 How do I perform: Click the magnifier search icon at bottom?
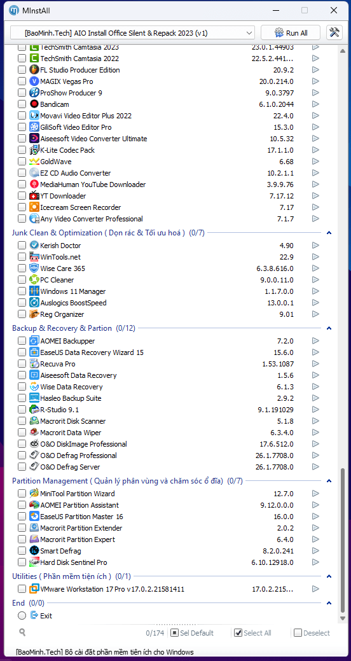22,632
